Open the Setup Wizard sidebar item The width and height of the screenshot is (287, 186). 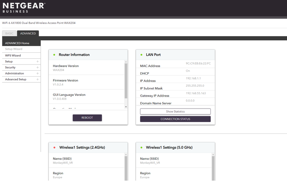tap(22, 49)
